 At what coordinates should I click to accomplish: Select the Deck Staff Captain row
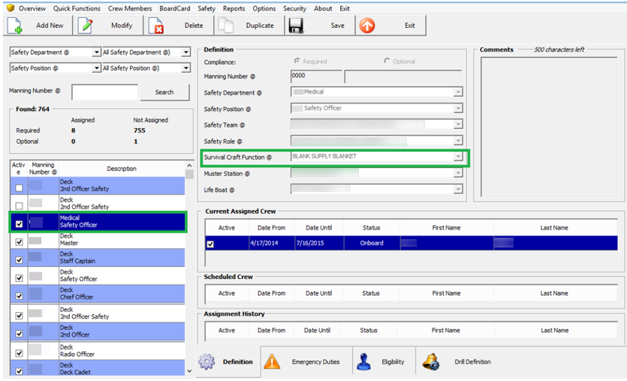pos(98,257)
